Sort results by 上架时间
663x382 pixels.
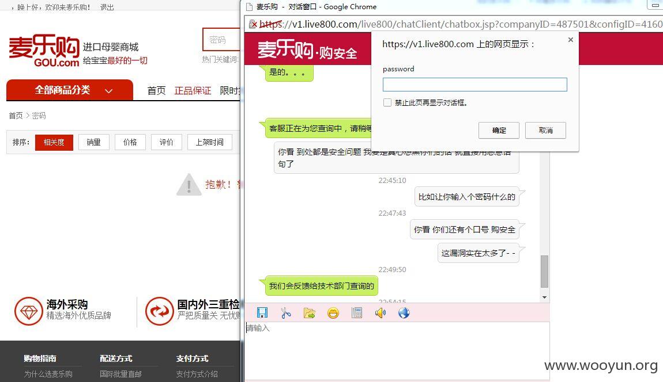click(210, 142)
